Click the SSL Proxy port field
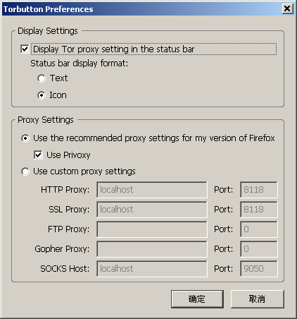The image size is (297, 319). click(259, 210)
